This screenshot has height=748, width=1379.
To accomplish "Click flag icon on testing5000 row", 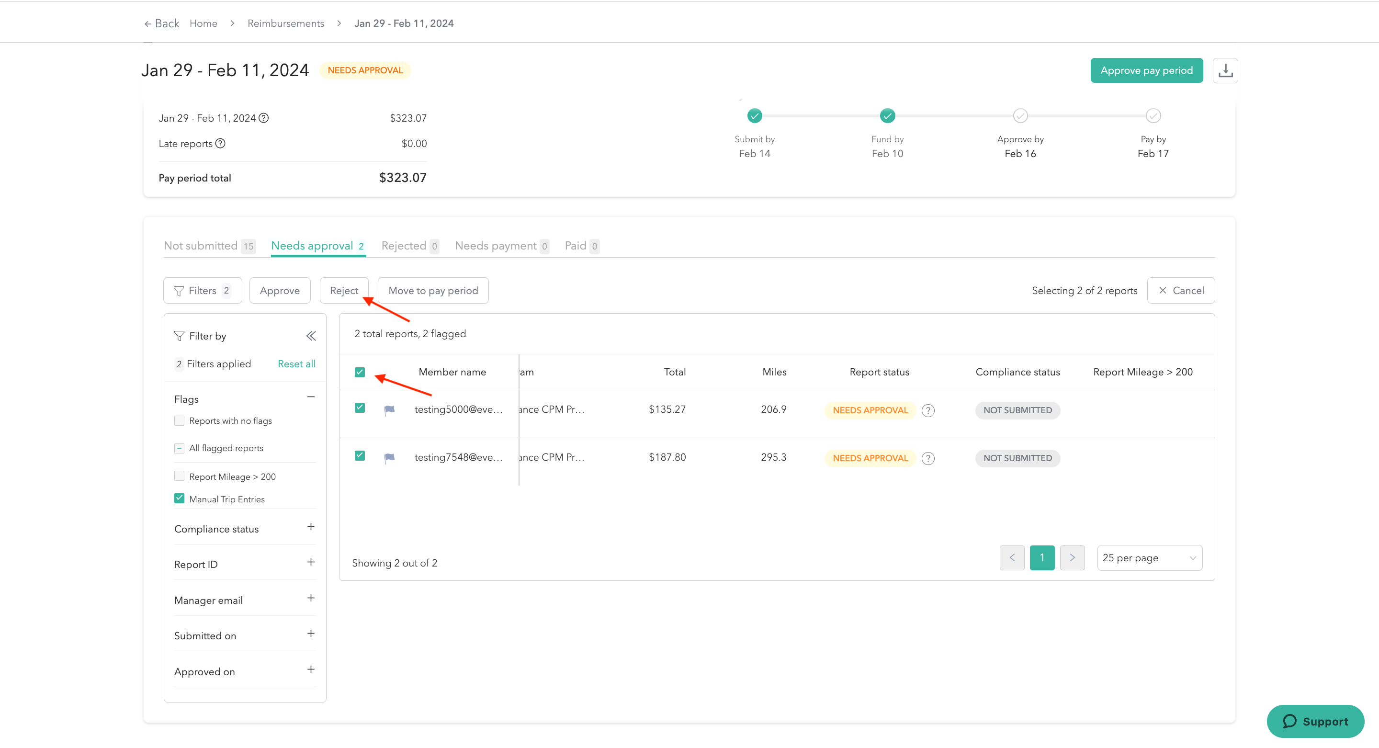I will click(389, 409).
